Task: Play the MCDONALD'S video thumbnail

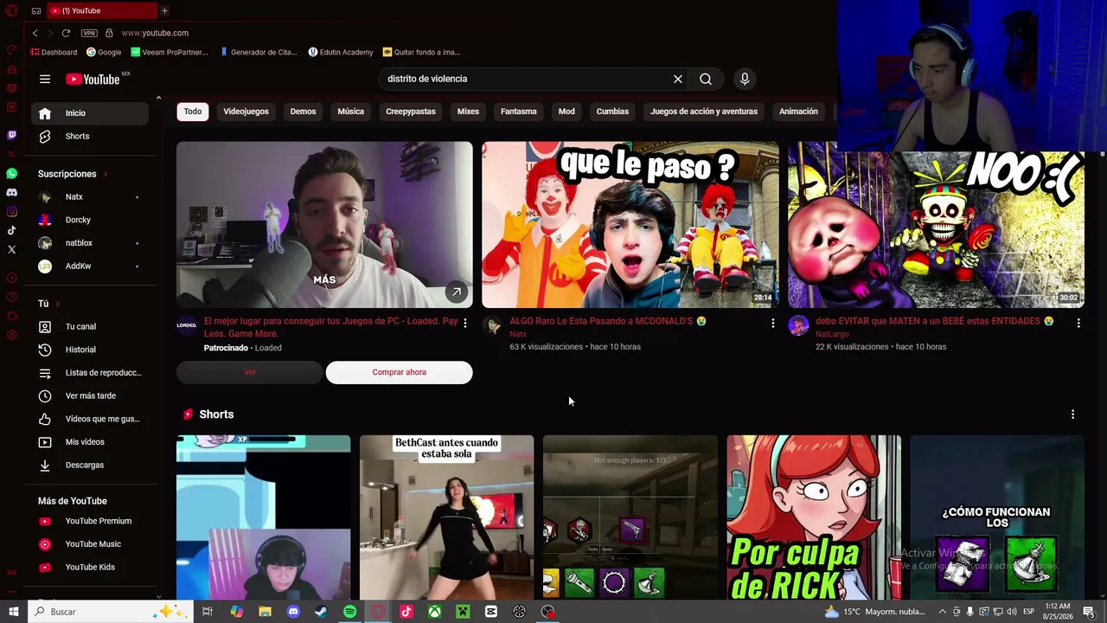Action: [x=630, y=225]
